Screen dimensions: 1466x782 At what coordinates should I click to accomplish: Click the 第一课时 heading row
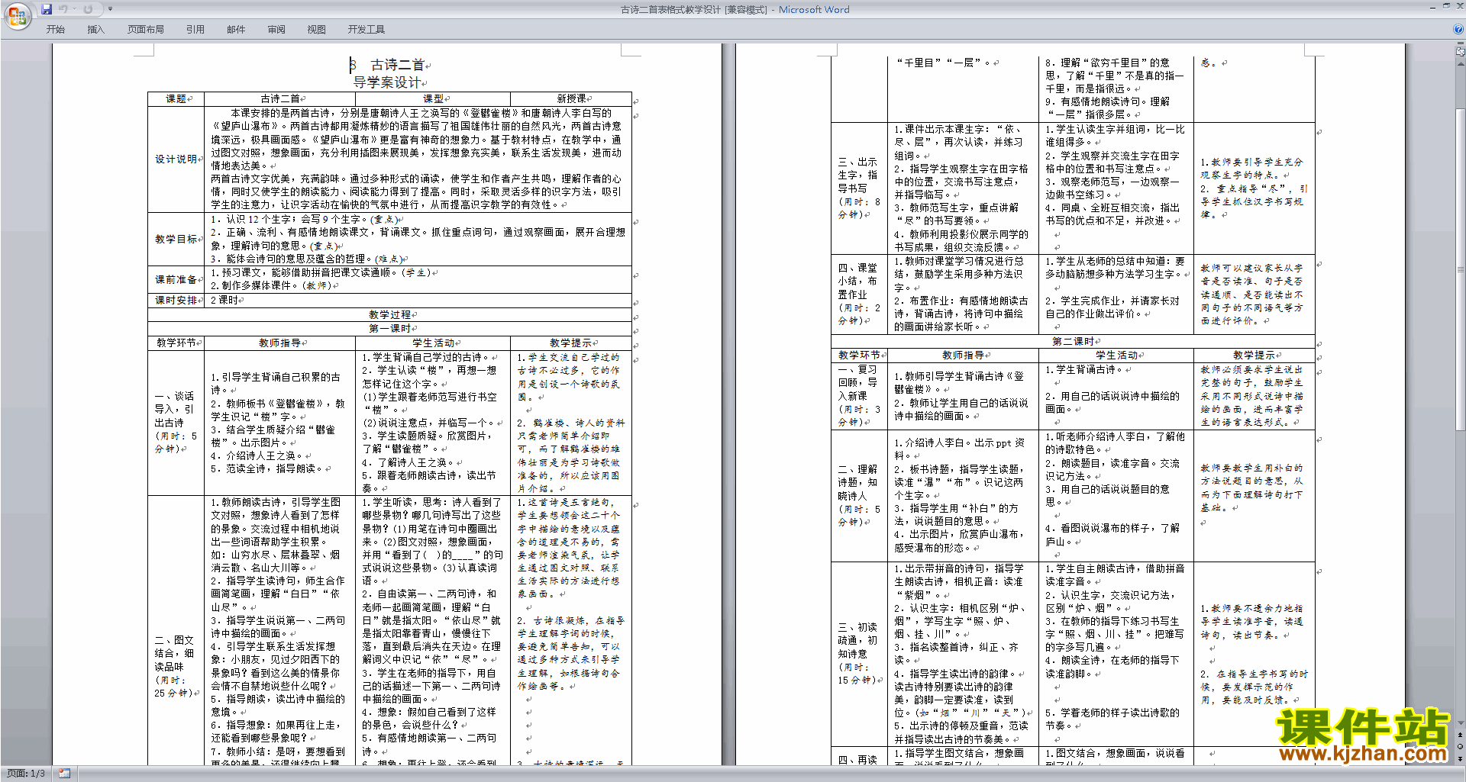389,329
